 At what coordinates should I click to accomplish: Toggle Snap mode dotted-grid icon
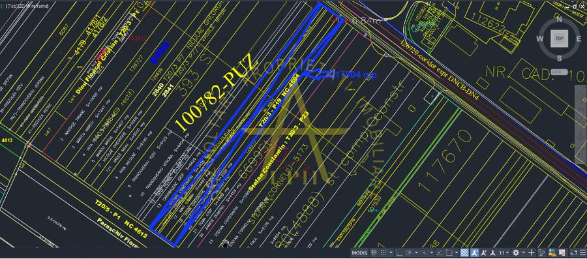click(x=384, y=252)
